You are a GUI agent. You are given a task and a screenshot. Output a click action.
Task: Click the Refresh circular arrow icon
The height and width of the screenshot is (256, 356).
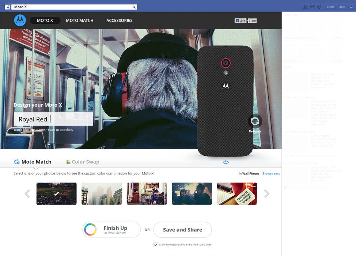[255, 121]
